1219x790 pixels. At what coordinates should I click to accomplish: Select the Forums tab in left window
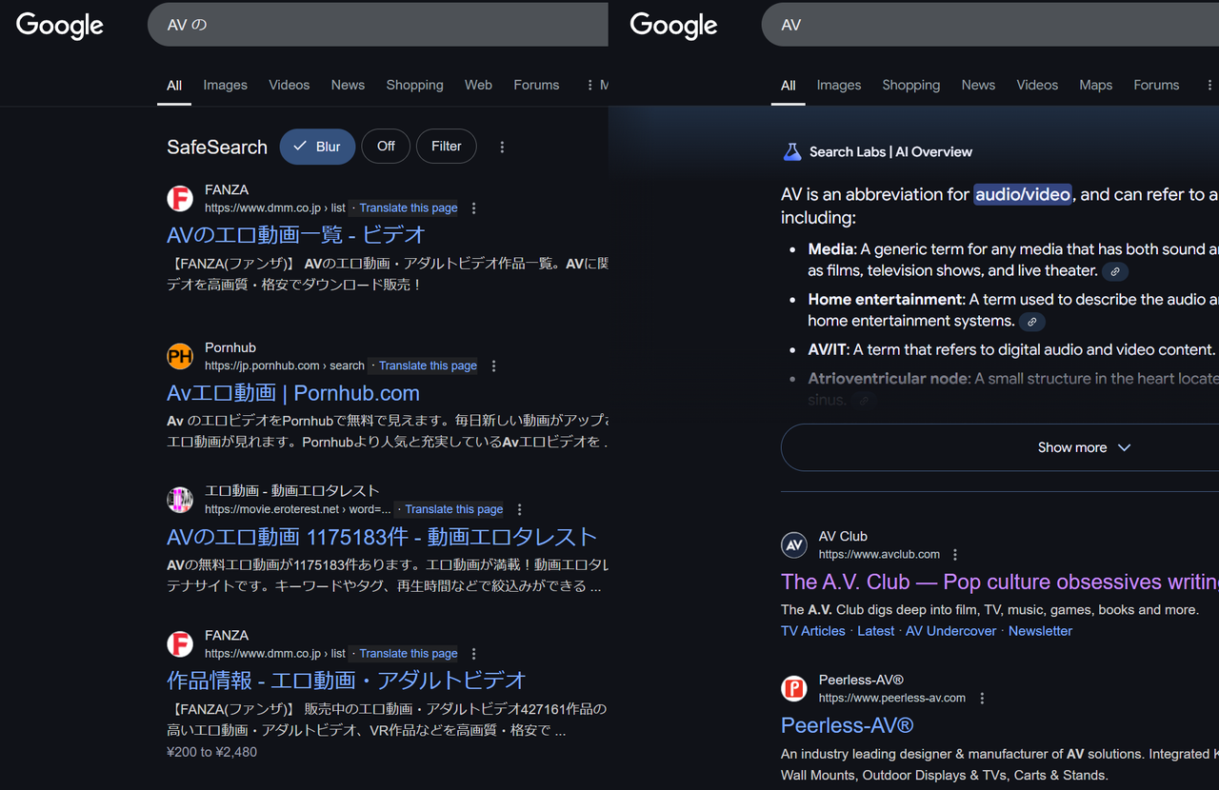536,85
